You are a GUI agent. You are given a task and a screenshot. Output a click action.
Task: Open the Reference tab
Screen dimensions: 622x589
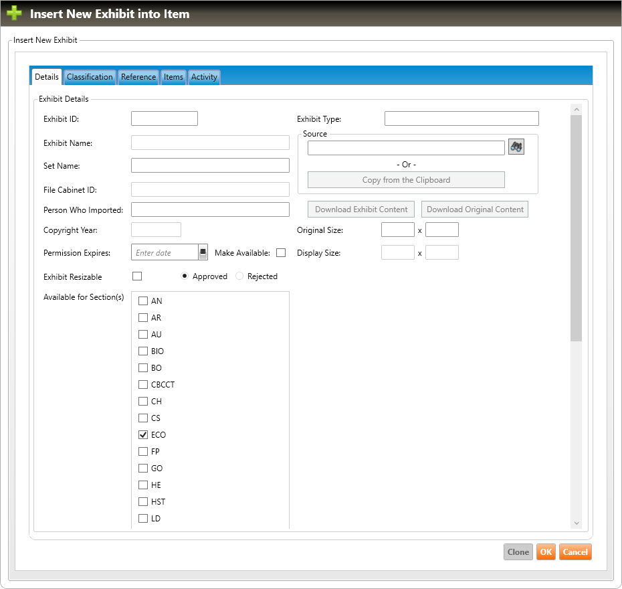[x=138, y=77]
